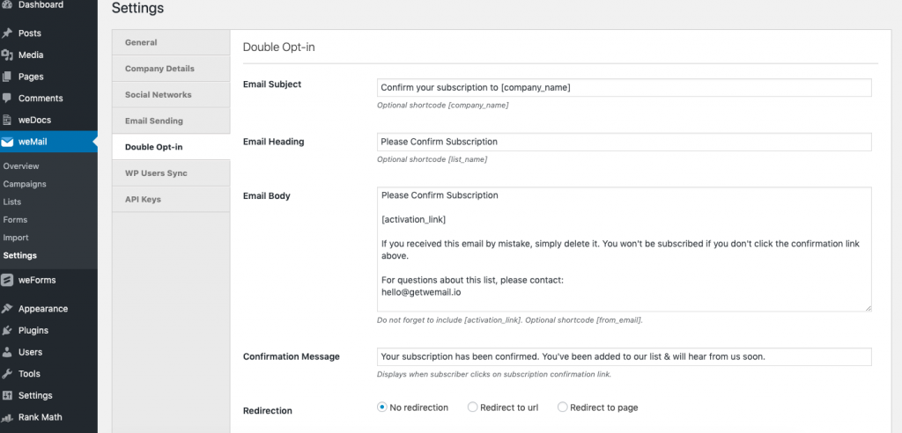Open Tools menu label

[x=29, y=374]
